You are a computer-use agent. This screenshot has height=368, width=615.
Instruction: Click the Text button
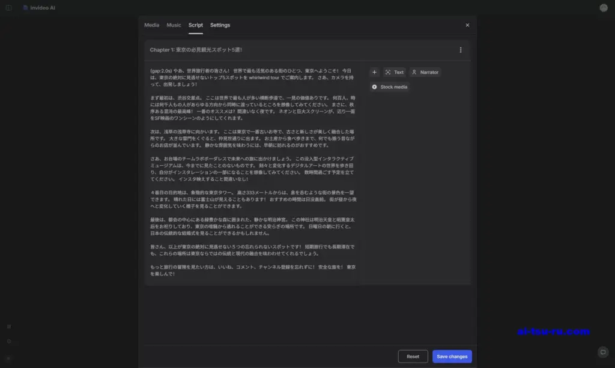394,72
